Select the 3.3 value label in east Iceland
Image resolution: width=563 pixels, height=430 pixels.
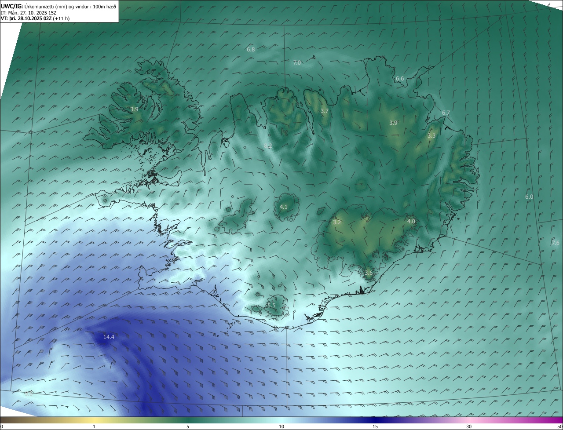[x=431, y=136]
